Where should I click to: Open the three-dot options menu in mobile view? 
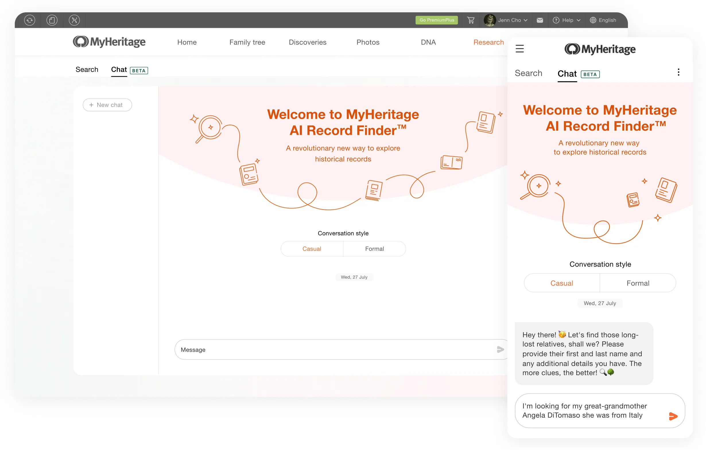tap(678, 72)
